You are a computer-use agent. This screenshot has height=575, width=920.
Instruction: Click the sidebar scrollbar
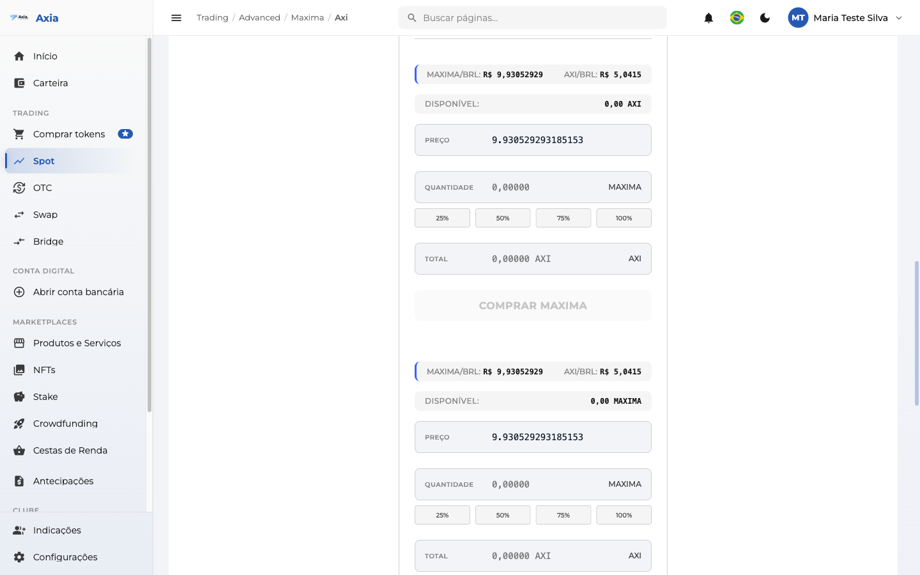149,224
